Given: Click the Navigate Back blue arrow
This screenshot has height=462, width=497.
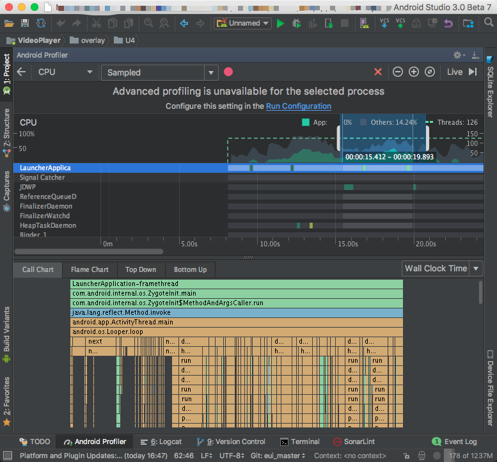Looking at the screenshot, I should click(184, 23).
